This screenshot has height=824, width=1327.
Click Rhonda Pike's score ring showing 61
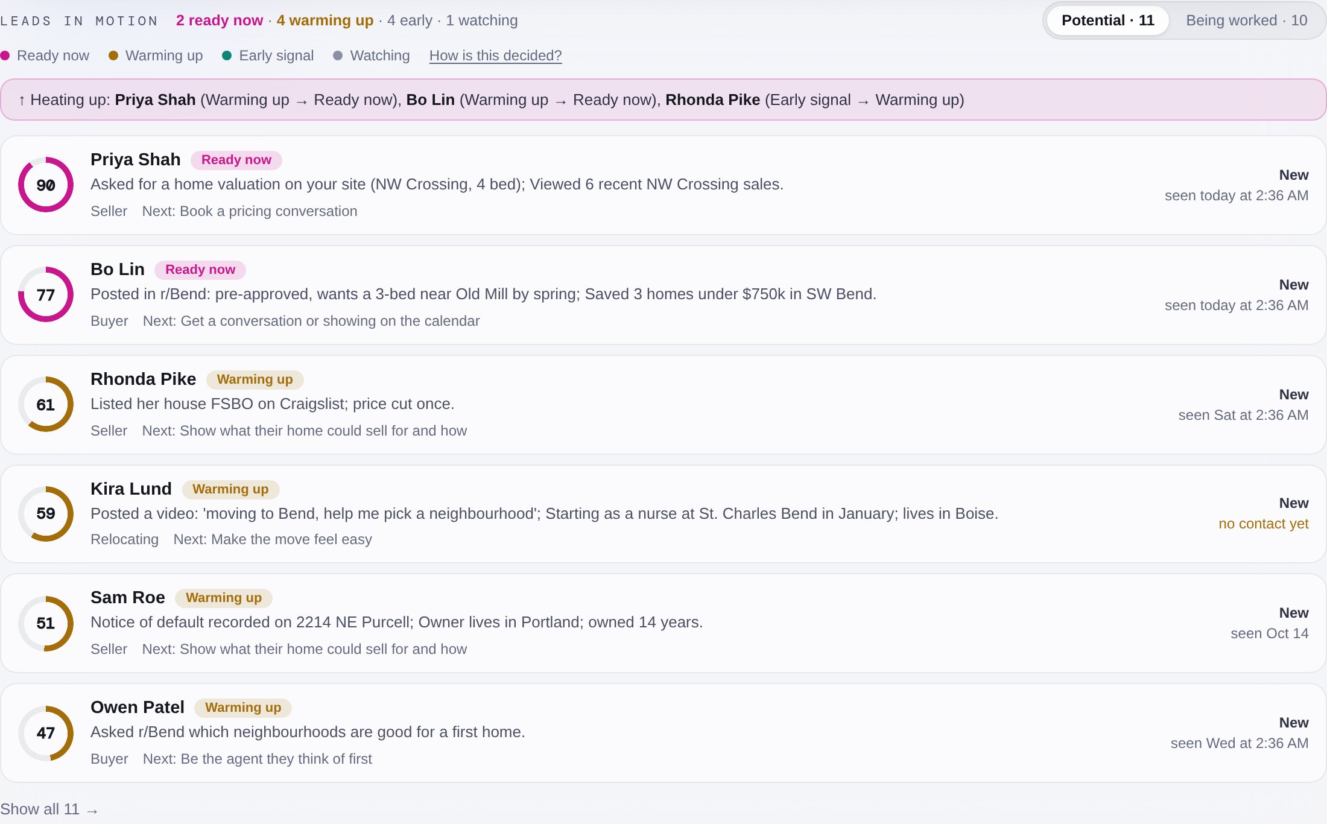pyautogui.click(x=46, y=404)
